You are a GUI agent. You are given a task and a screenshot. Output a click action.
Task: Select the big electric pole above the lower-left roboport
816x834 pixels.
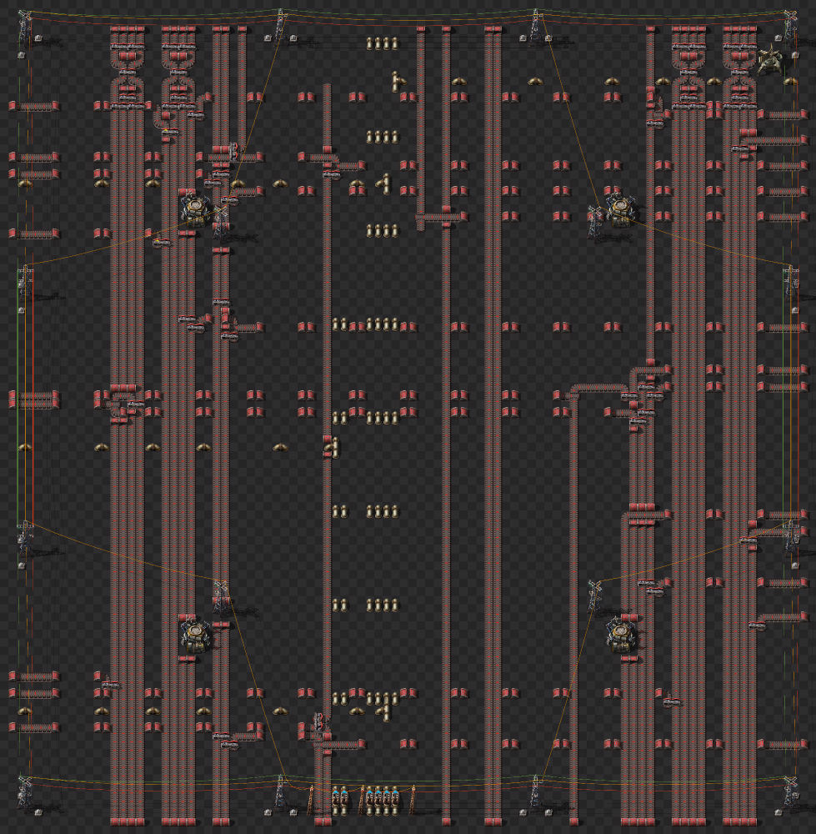(221, 597)
